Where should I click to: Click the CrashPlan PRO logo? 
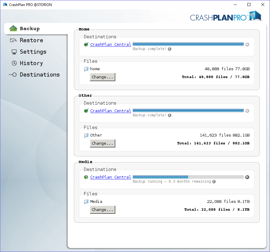coord(226,16)
